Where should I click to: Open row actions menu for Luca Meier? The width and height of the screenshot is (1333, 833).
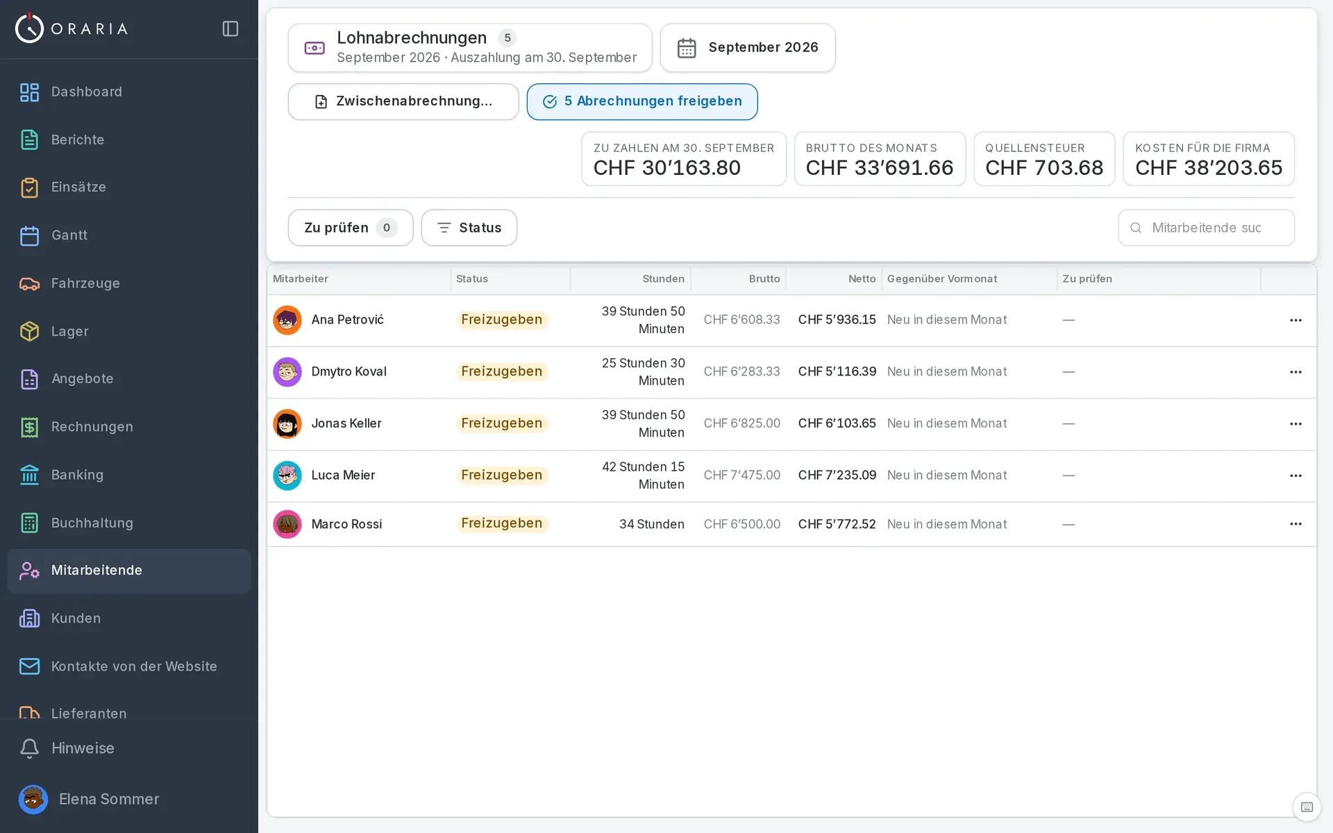(x=1296, y=476)
